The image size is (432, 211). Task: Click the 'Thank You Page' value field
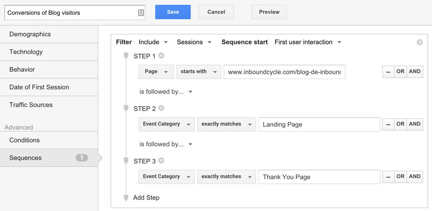[x=319, y=177]
